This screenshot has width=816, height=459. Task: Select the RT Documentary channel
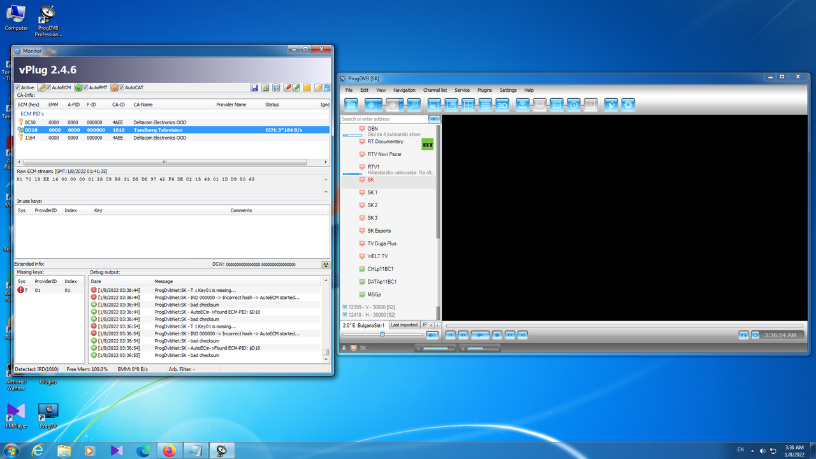click(x=385, y=142)
